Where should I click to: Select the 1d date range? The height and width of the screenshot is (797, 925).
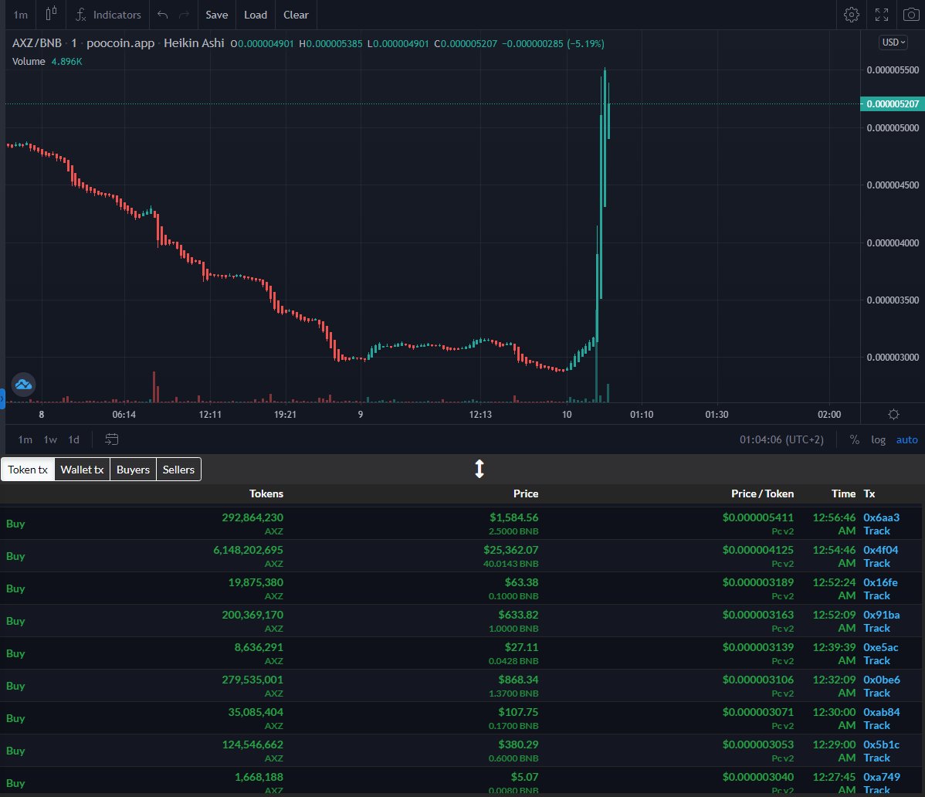coord(74,439)
